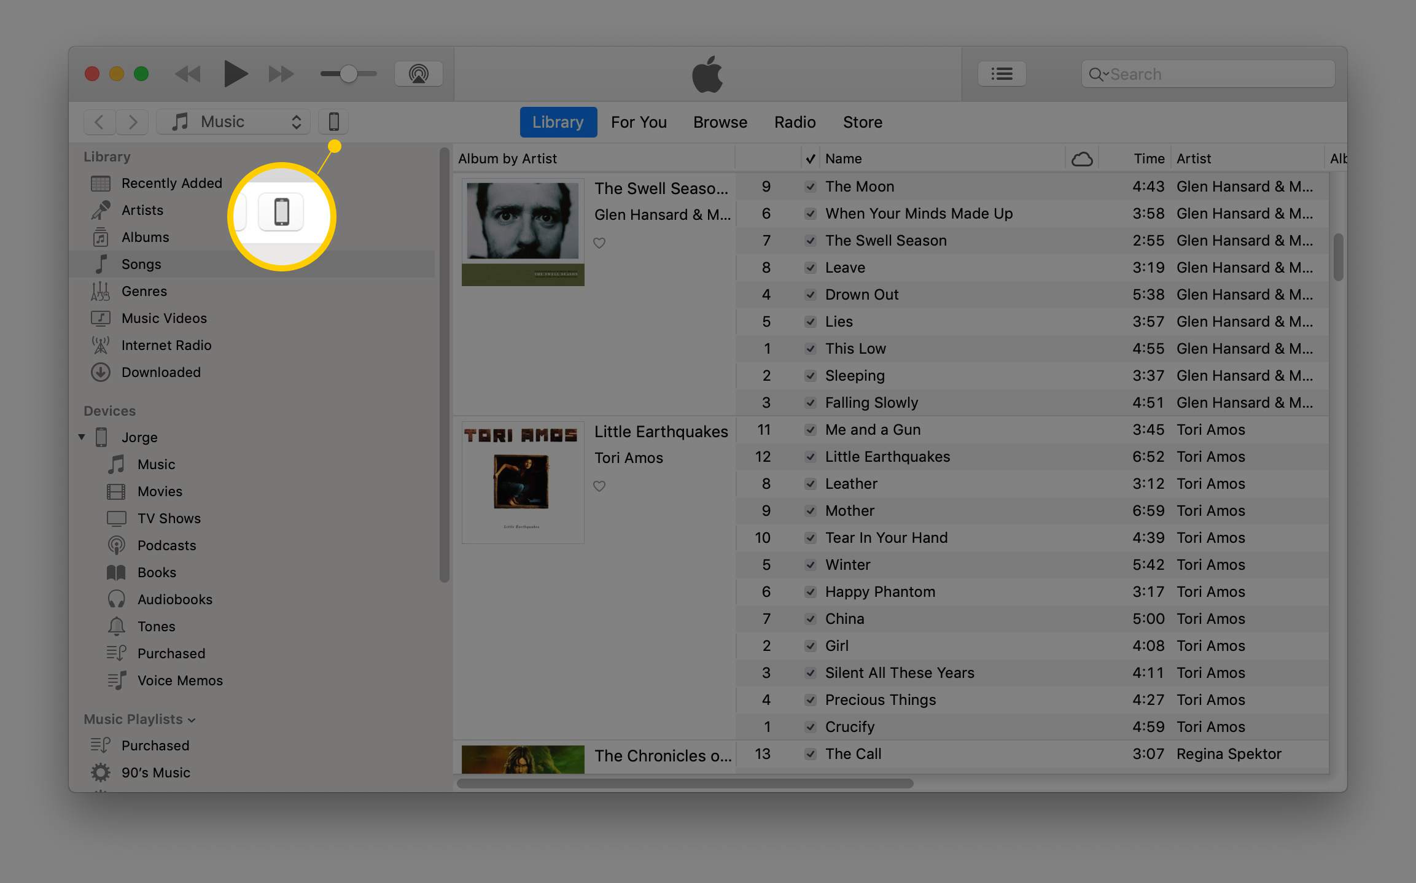The width and height of the screenshot is (1416, 883).
Task: Click the Albums sidebar icon
Action: tap(101, 237)
